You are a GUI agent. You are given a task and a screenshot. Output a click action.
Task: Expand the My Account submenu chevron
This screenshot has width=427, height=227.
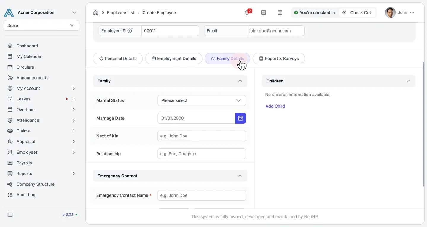coord(74,88)
